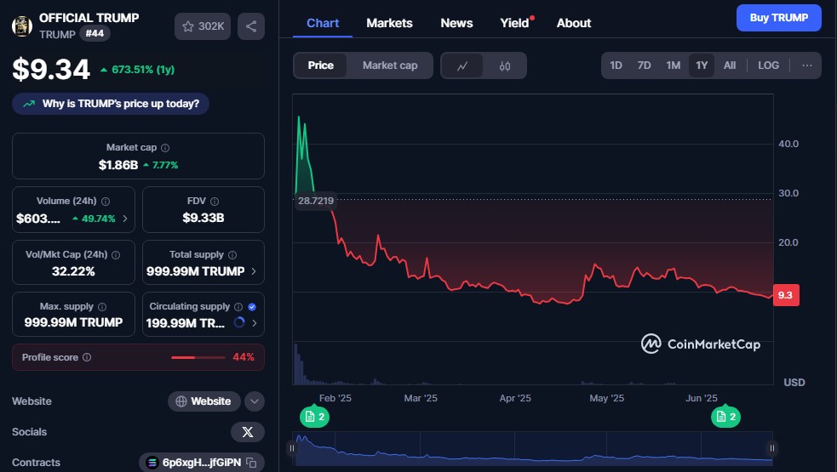Set chart range to 1Y
The width and height of the screenshot is (837, 472).
pyautogui.click(x=702, y=65)
